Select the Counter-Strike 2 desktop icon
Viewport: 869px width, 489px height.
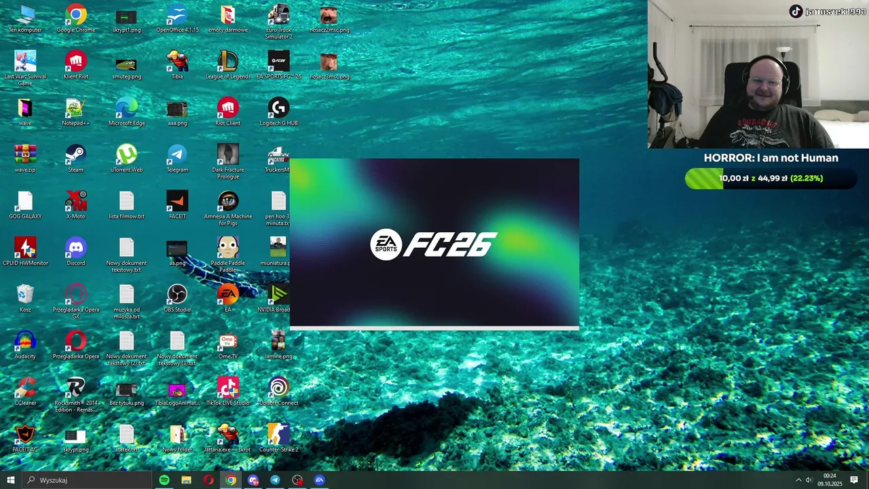278,438
